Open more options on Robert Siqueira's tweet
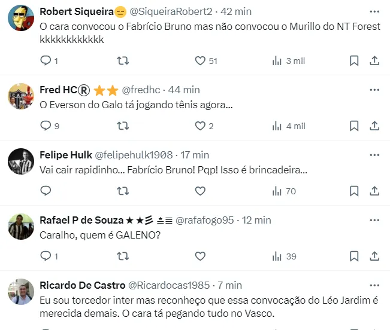The width and height of the screenshot is (390, 330). point(374,11)
